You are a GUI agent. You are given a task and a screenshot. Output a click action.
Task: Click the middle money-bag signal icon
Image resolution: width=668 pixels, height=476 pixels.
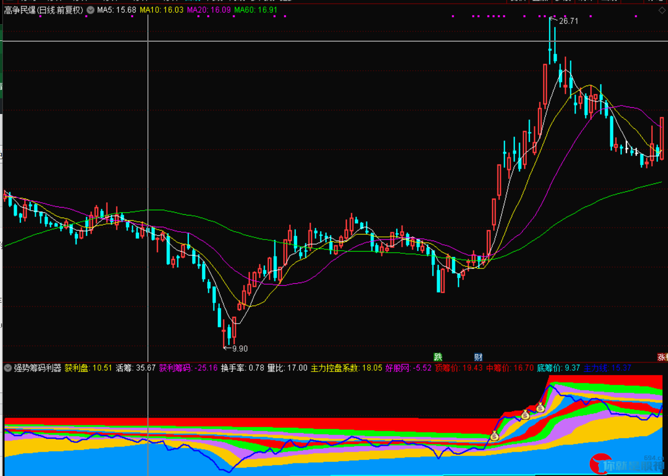click(x=525, y=415)
